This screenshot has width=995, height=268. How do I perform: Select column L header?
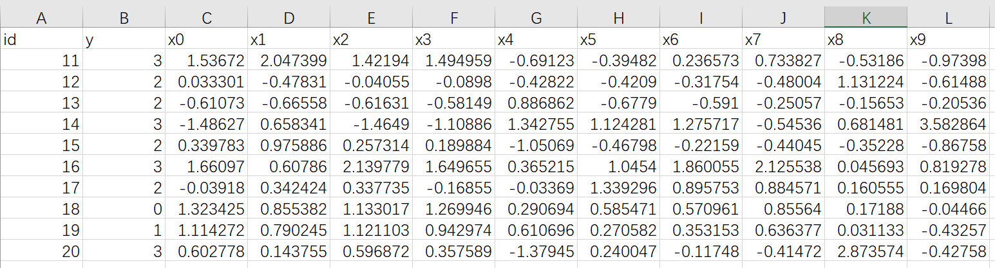click(x=949, y=19)
